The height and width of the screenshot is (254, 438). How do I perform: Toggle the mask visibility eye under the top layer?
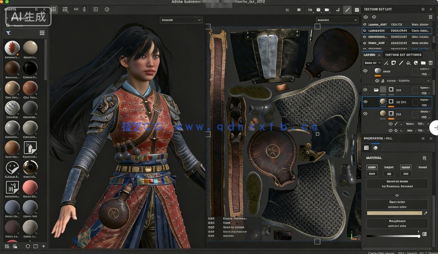[x=377, y=81]
